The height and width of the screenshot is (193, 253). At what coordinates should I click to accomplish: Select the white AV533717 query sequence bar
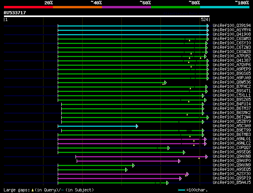click(x=107, y=16)
